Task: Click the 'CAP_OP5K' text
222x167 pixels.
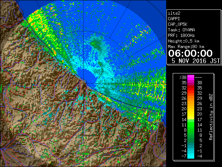Action: point(178,24)
